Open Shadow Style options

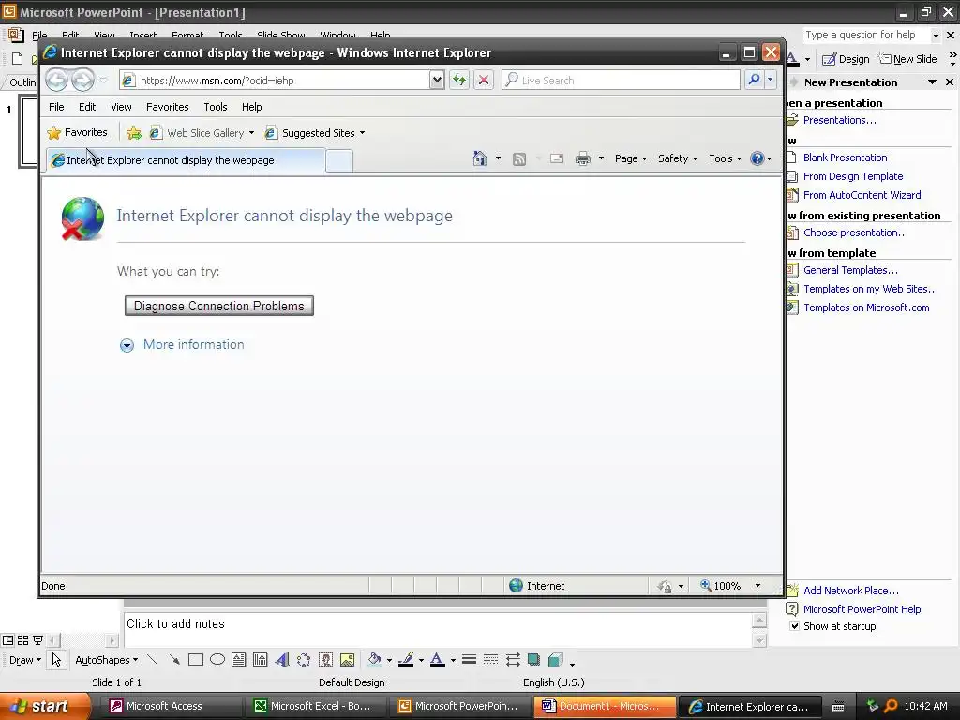tap(533, 660)
